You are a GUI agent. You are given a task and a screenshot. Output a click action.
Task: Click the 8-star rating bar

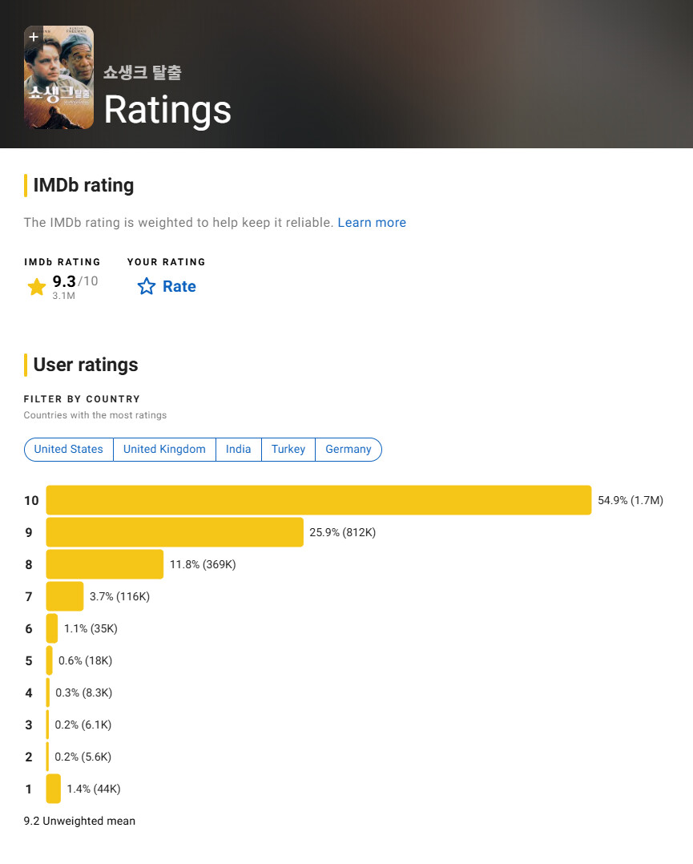click(104, 564)
